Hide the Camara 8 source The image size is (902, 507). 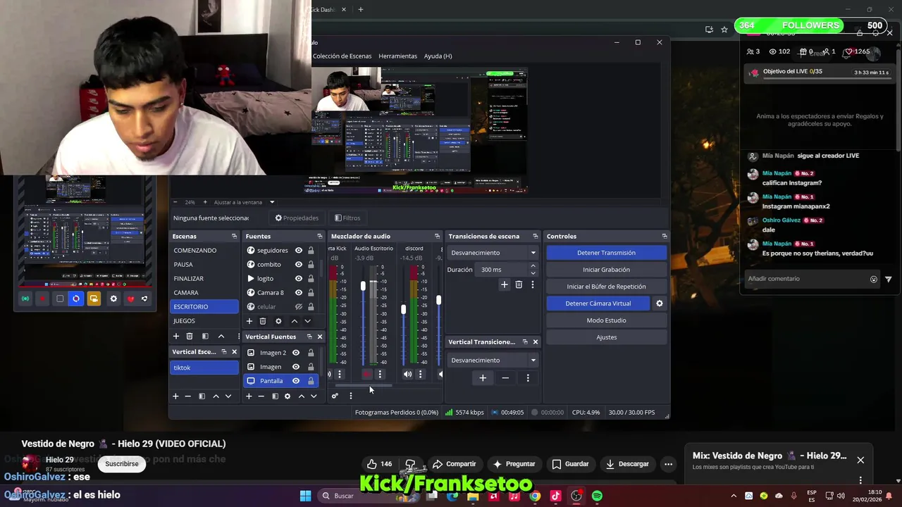pyautogui.click(x=299, y=293)
